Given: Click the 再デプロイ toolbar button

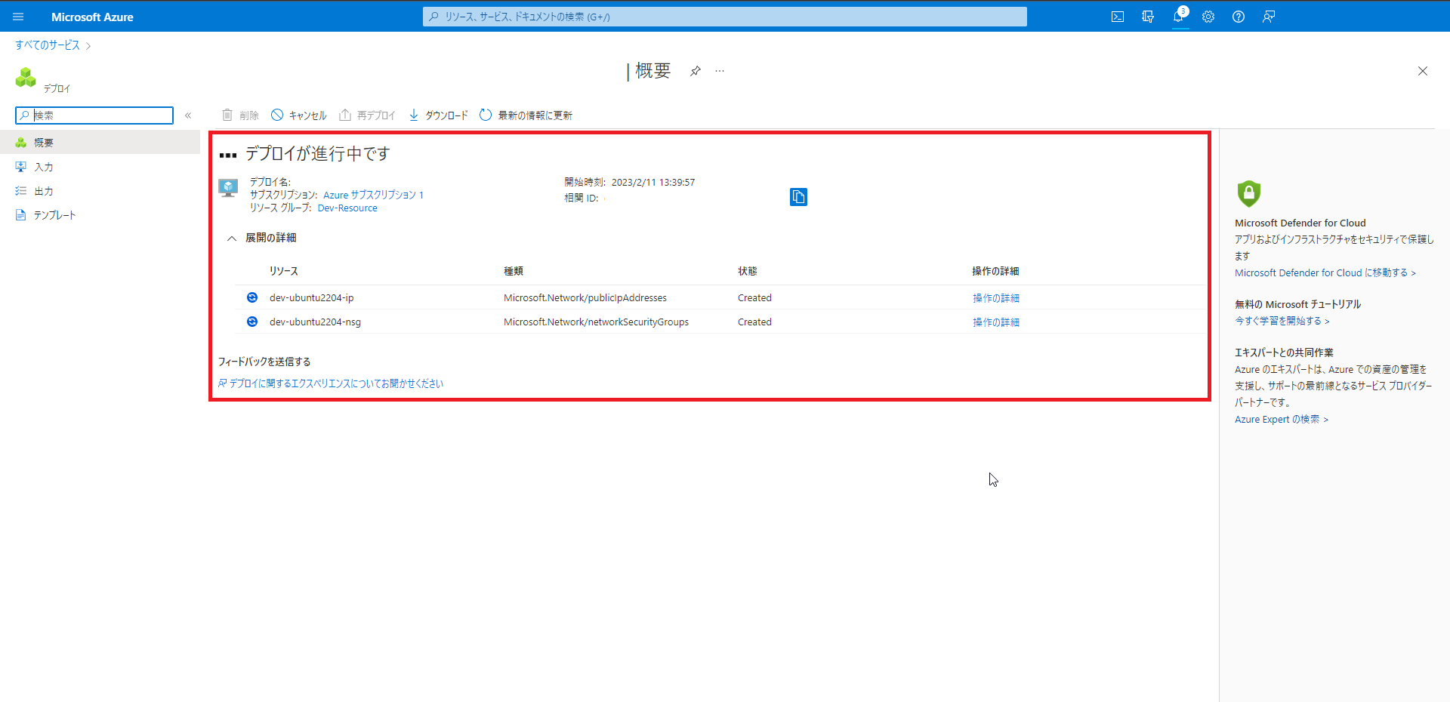Looking at the screenshot, I should pos(367,115).
